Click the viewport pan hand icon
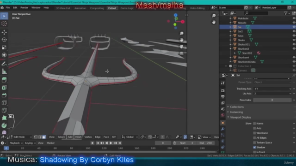 (182, 40)
